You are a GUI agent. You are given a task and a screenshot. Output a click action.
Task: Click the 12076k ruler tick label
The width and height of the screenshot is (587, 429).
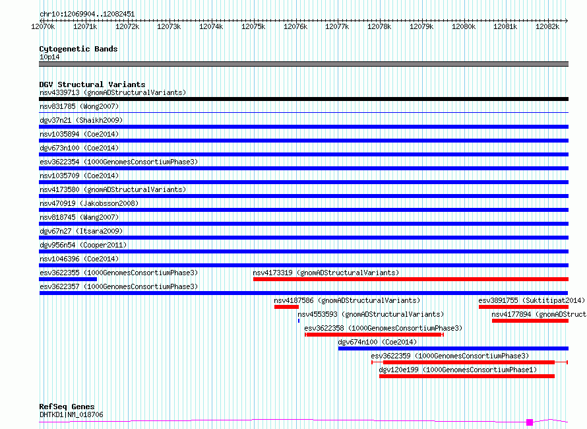tap(295, 26)
